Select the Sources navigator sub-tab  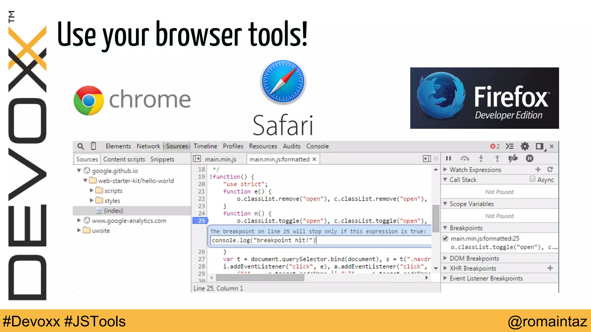pyautogui.click(x=87, y=159)
